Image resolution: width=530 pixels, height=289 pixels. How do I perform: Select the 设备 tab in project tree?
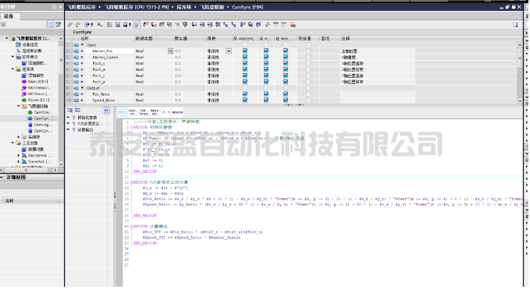pyautogui.click(x=9, y=16)
